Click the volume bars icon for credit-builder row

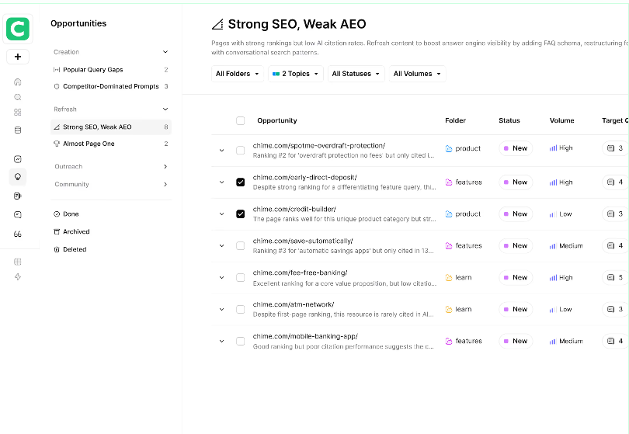[x=553, y=214]
